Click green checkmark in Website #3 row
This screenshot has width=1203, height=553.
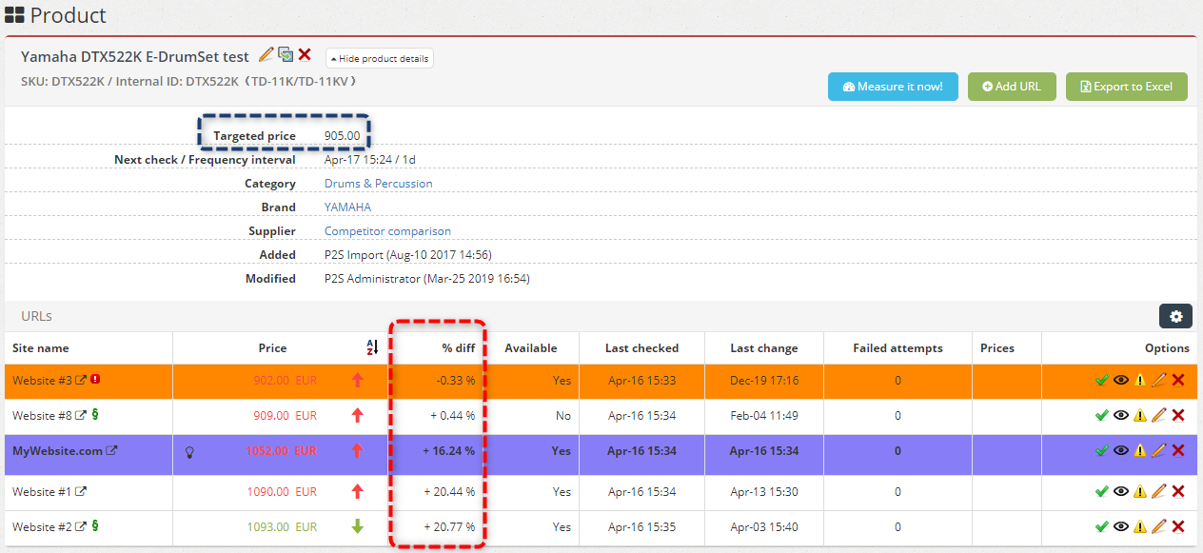pyautogui.click(x=1102, y=380)
